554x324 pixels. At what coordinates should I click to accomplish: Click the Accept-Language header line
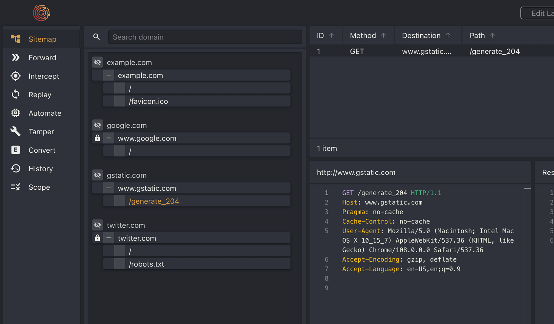coord(401,269)
